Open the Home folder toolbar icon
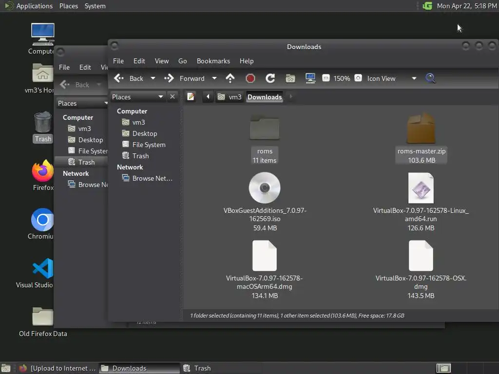This screenshot has width=499, height=374. pos(290,78)
